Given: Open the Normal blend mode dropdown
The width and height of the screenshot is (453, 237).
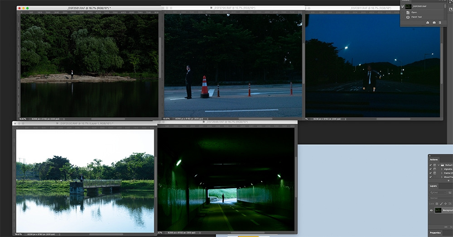Looking at the screenshot, I should [x=441, y=198].
